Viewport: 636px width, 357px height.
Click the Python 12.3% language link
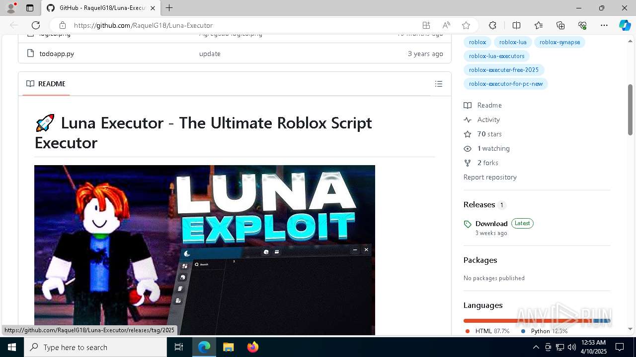point(544,331)
